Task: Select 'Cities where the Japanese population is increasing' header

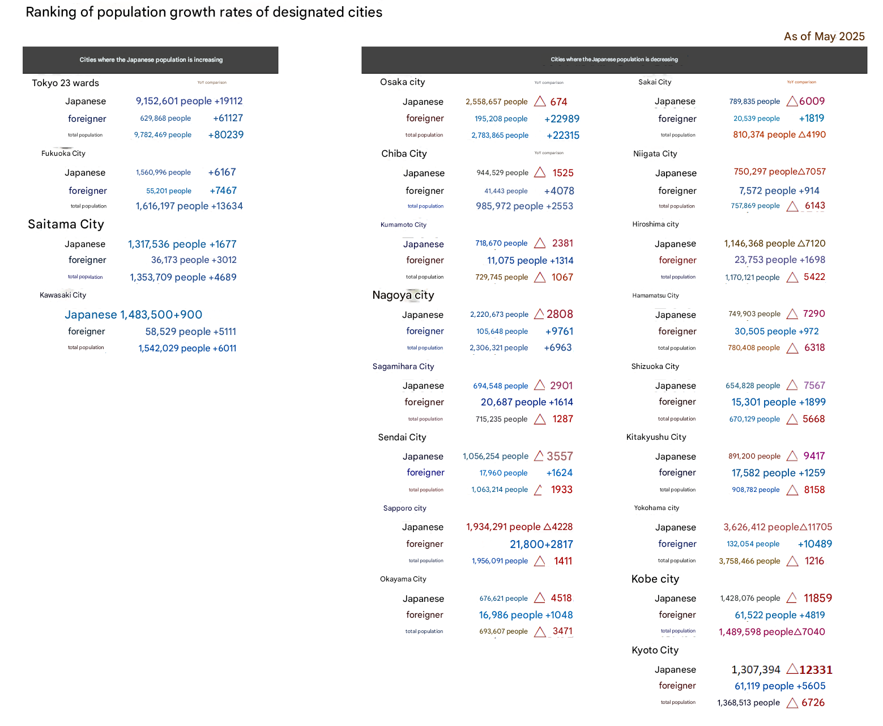Action: tap(151, 60)
